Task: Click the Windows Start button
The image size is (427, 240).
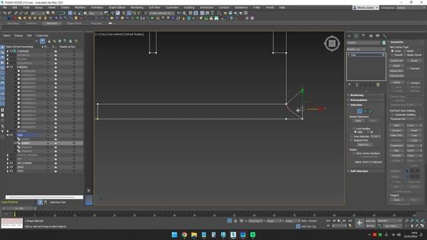Action: click(175, 235)
